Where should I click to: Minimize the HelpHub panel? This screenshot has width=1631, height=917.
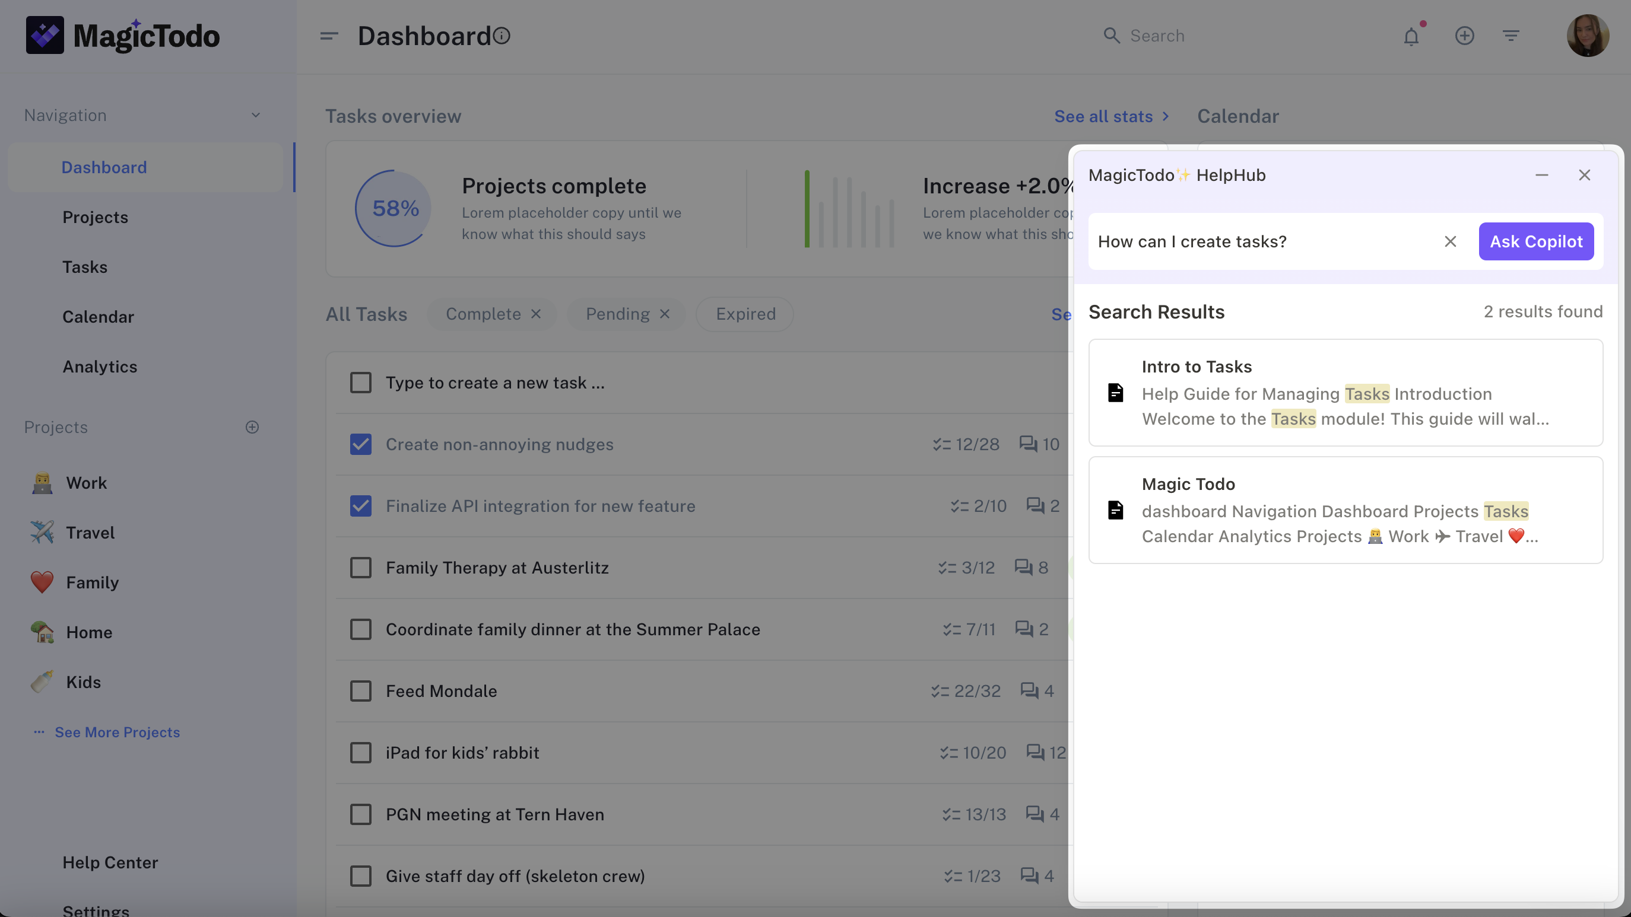pos(1541,176)
